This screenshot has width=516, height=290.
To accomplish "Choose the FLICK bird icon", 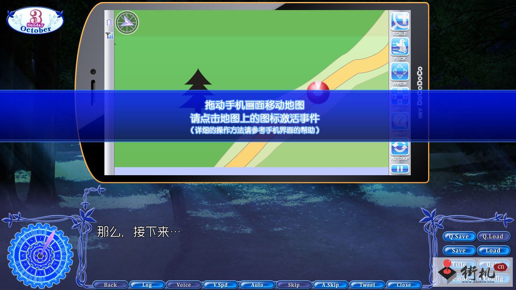I will tap(400, 46).
